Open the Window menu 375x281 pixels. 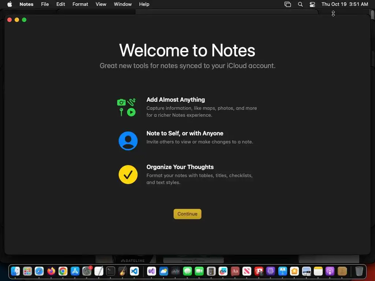pyautogui.click(x=123, y=4)
